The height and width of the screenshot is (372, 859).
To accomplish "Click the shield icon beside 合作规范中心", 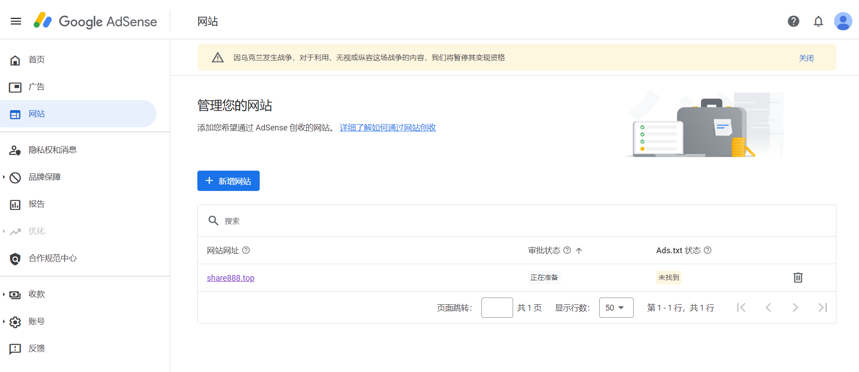I will 15,259.
